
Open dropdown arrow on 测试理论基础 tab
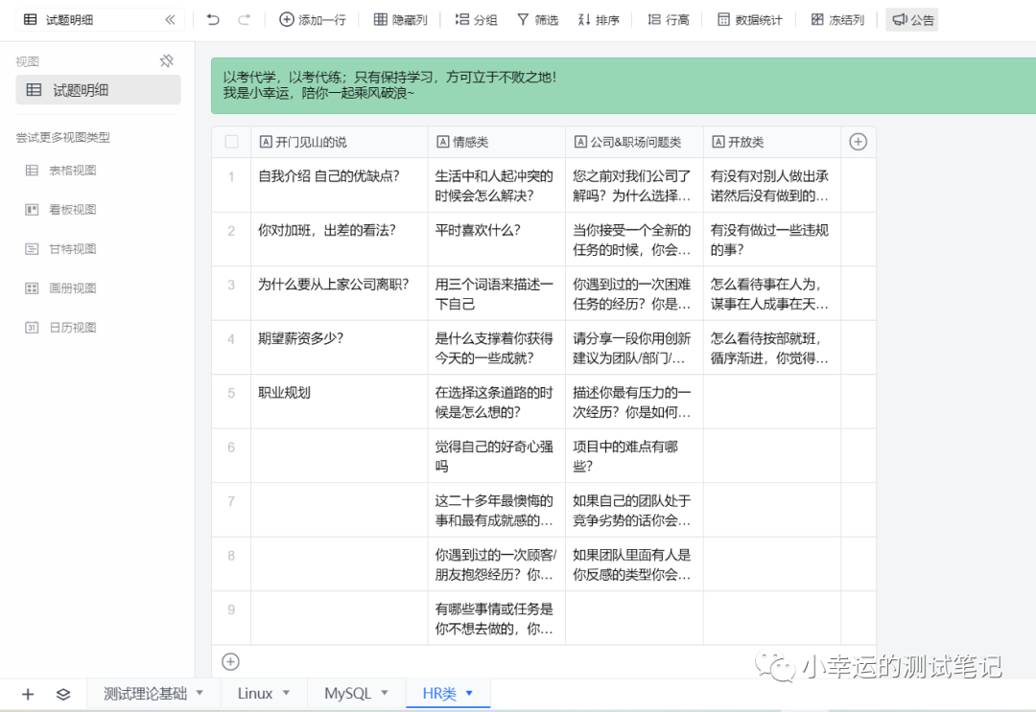point(200,693)
